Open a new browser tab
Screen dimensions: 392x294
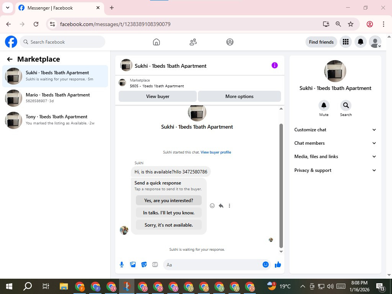[x=112, y=8]
